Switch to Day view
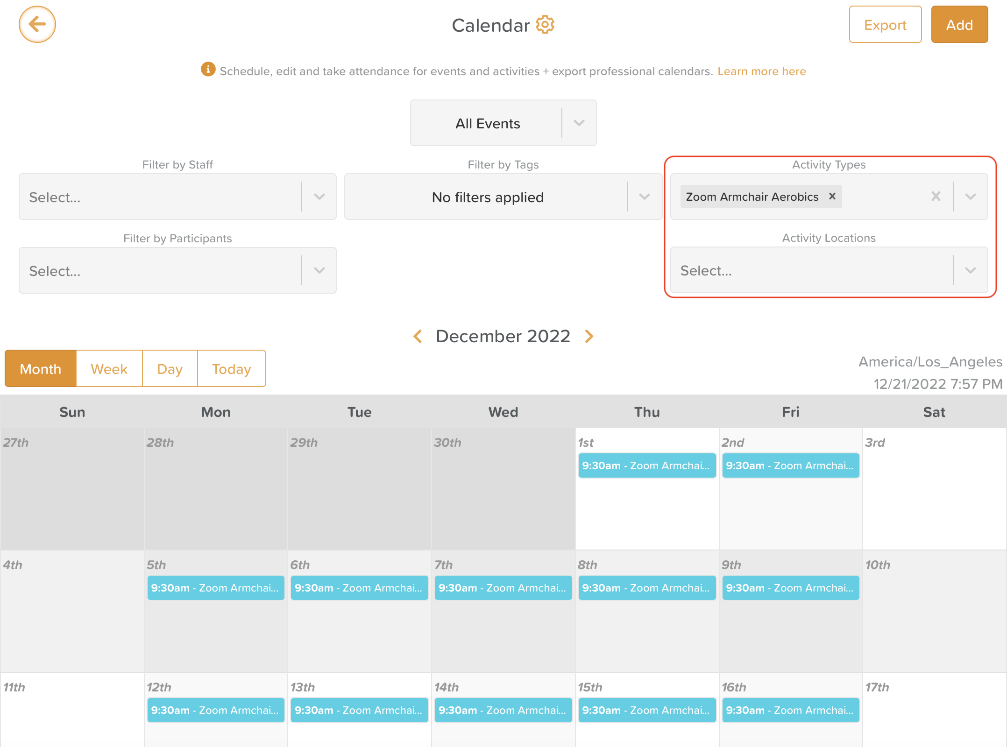Viewport: 1007px width, 747px height. [170, 369]
